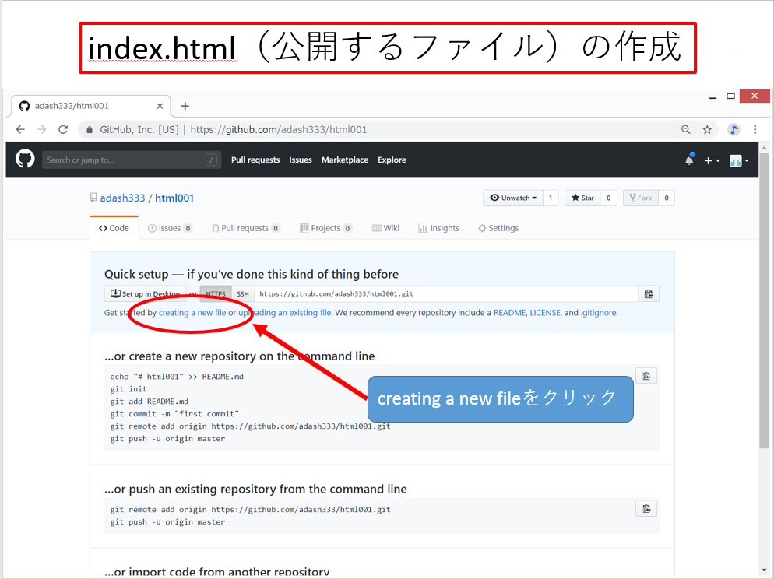Switch clone URL to SSH

(x=243, y=294)
